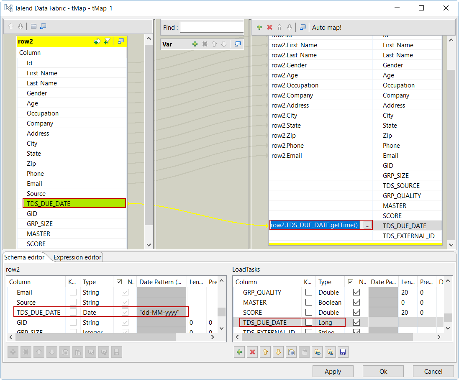The image size is (459, 380).
Task: Click the Auto map! button
Action: click(x=327, y=27)
